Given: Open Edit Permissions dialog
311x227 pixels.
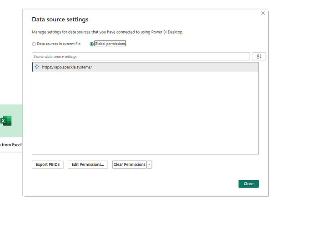Looking at the screenshot, I should pos(88,165).
